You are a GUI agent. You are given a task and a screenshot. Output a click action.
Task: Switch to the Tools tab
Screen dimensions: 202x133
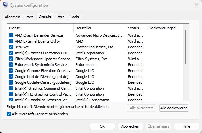click(x=74, y=17)
